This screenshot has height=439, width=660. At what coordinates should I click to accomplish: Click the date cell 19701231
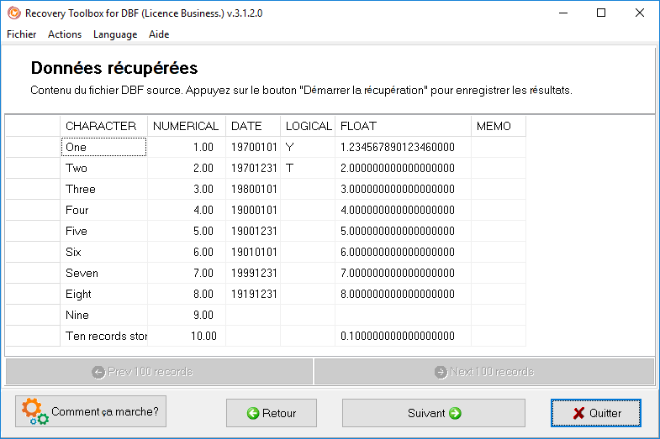(253, 168)
